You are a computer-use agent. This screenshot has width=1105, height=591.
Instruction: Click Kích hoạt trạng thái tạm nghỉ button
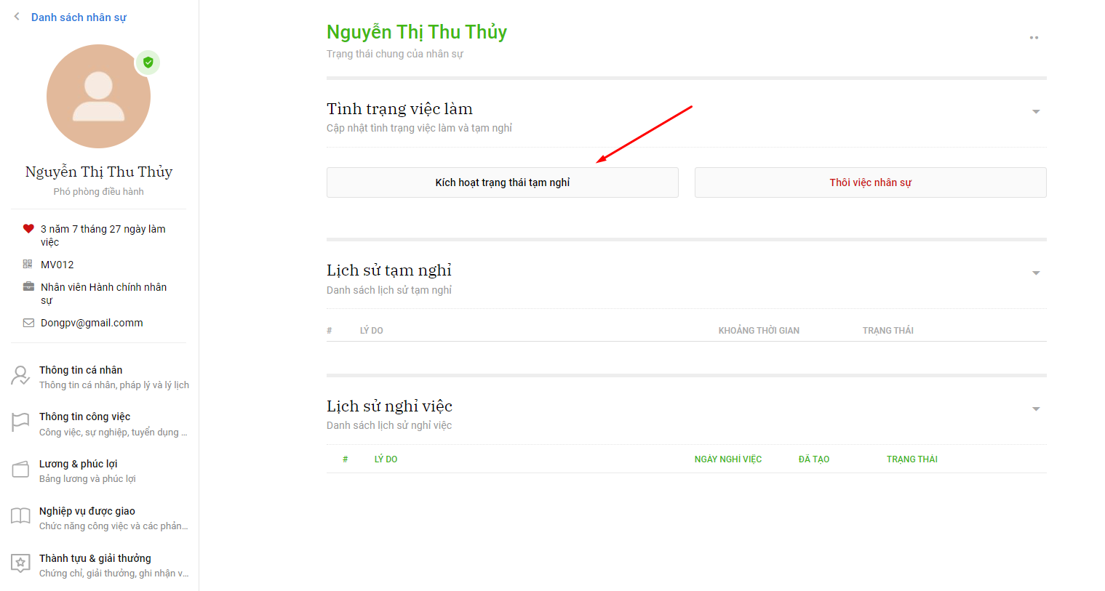pos(503,182)
